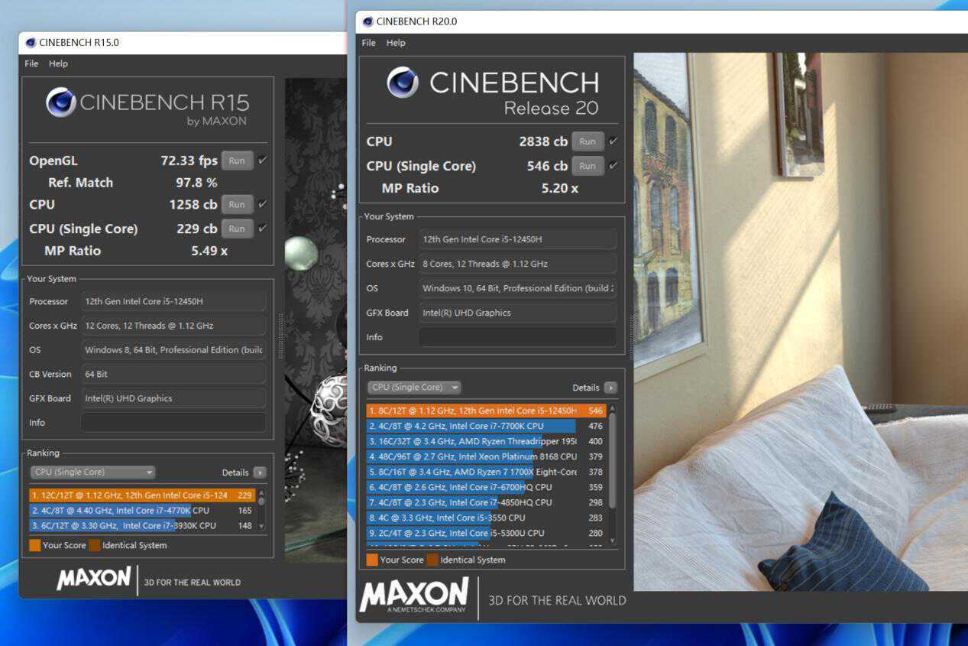Click the CINEBENCH R20.0 title bar icon
Screen dimensions: 968x646
coord(368,21)
